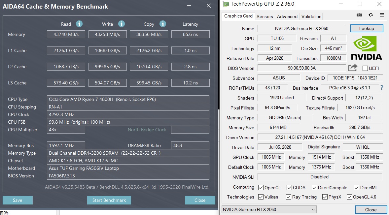This screenshot has height=215, width=389.
Task: Click the Close button in GPU-Z
Action: (x=371, y=210)
